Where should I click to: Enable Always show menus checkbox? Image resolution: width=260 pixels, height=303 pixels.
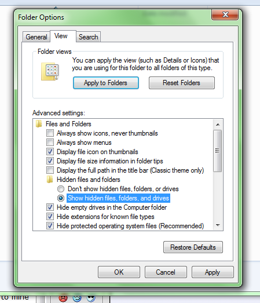[x=50, y=143]
